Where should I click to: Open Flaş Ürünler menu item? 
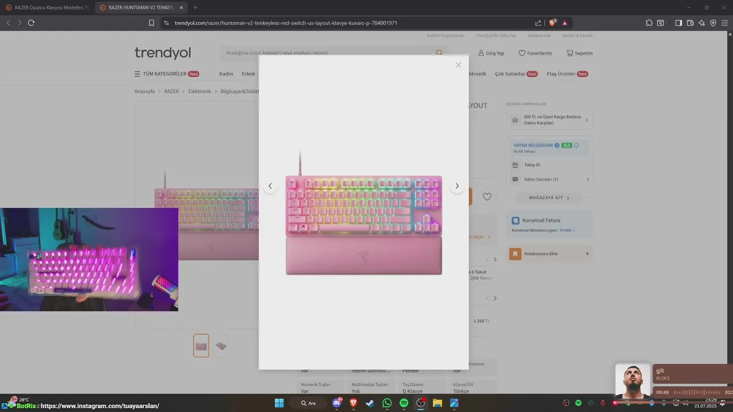click(x=568, y=74)
